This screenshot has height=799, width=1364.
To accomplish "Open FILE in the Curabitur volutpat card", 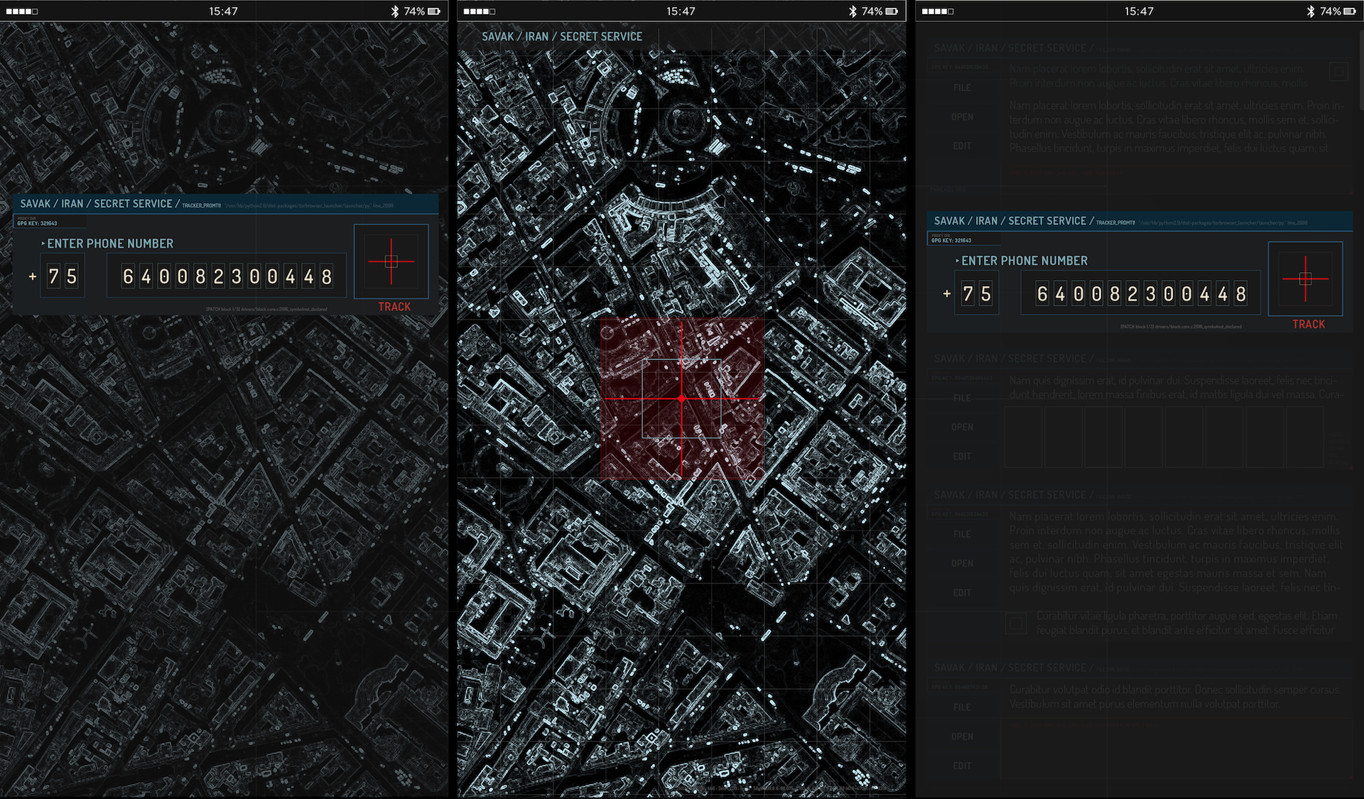I will (963, 707).
